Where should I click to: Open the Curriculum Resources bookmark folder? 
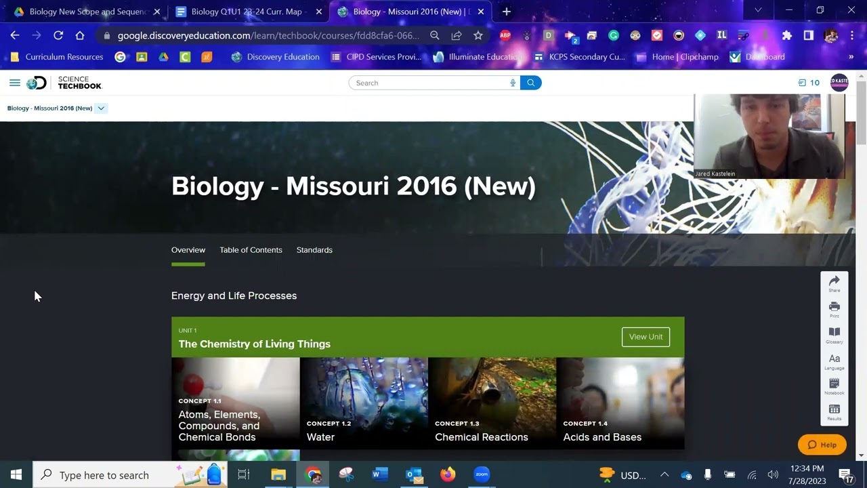point(58,57)
